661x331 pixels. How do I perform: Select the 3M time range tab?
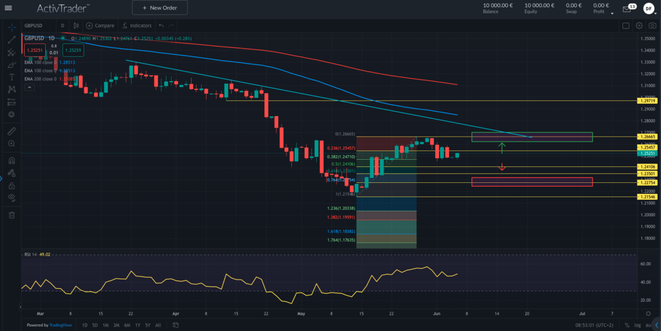(x=116, y=325)
